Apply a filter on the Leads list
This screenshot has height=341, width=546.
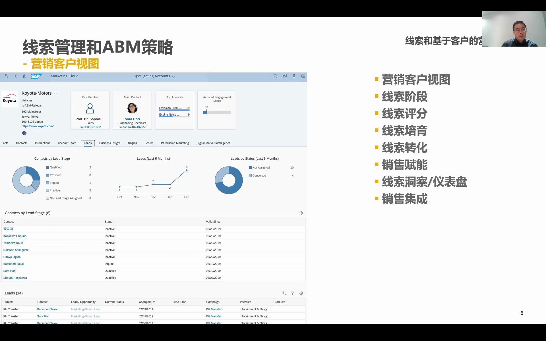(x=293, y=293)
